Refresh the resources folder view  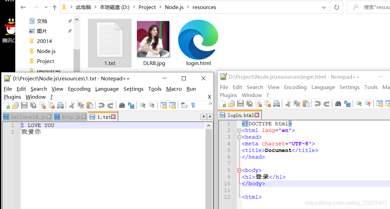click(336, 7)
